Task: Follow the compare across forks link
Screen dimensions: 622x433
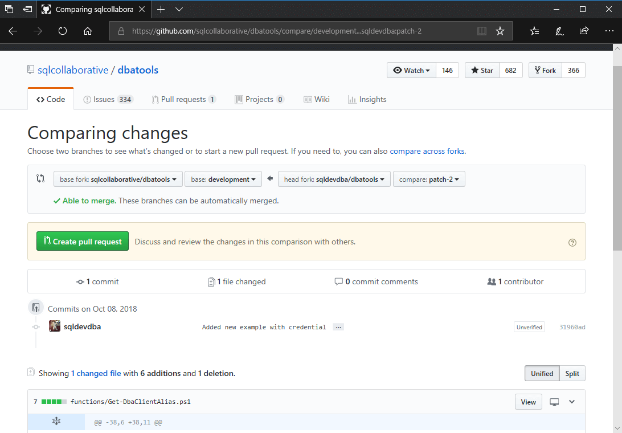Action: 427,152
